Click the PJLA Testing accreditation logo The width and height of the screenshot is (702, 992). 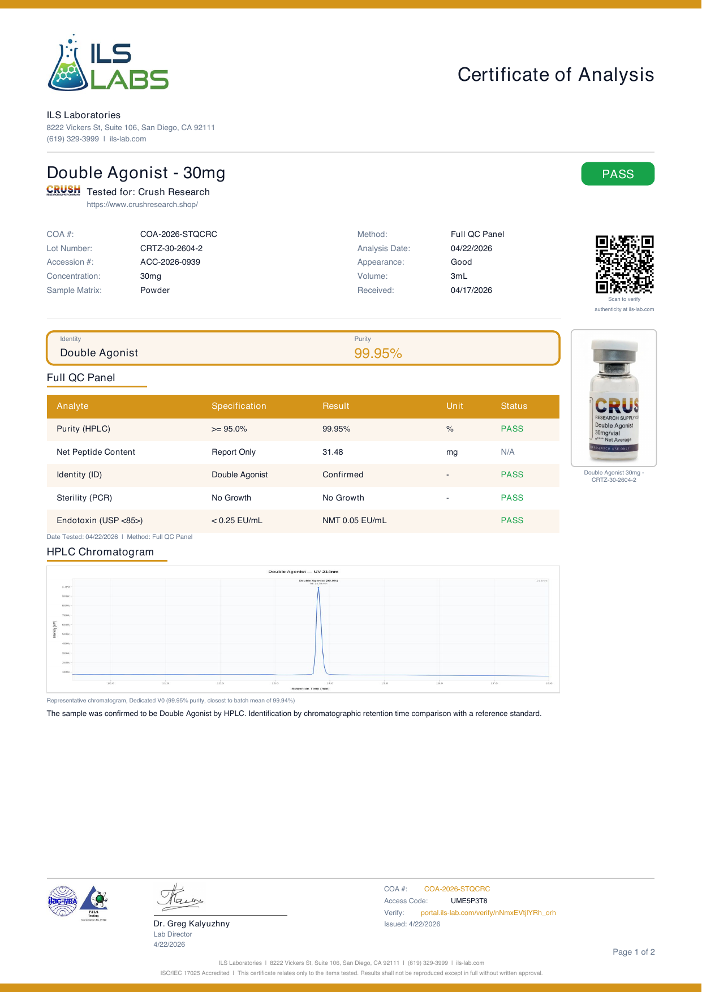94,903
